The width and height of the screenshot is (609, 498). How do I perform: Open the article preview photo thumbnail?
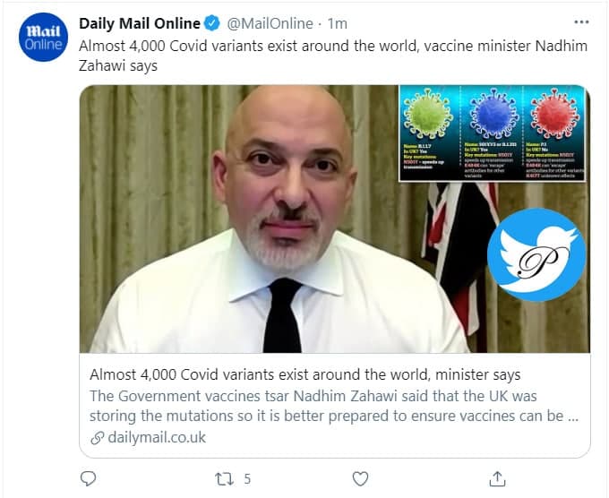point(335,219)
